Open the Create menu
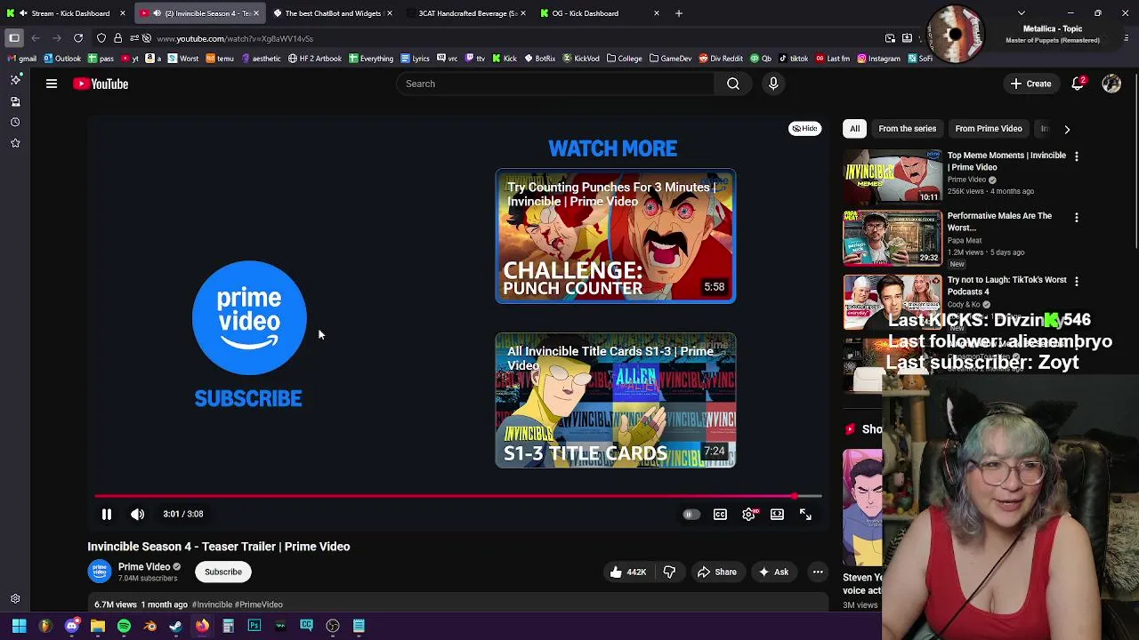The width and height of the screenshot is (1139, 640). coord(1031,84)
